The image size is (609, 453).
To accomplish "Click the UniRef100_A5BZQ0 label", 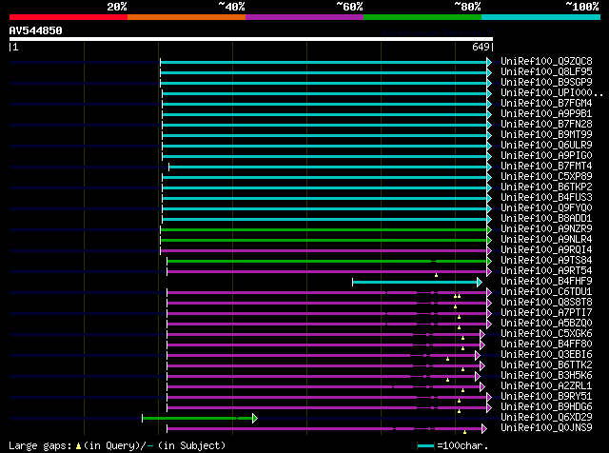I will [x=546, y=324].
